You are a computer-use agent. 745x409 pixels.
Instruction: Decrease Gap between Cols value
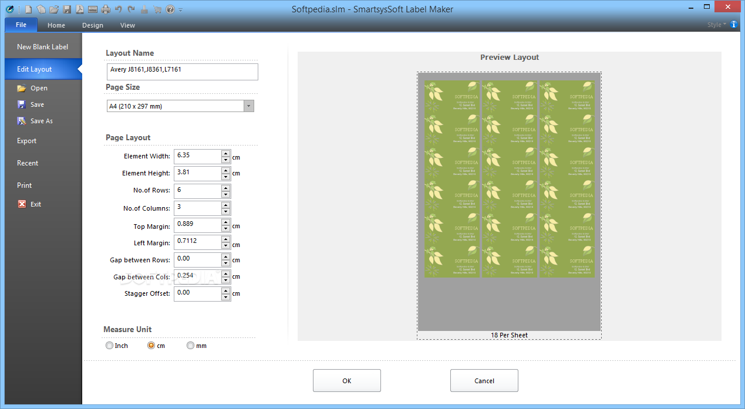tap(225, 280)
